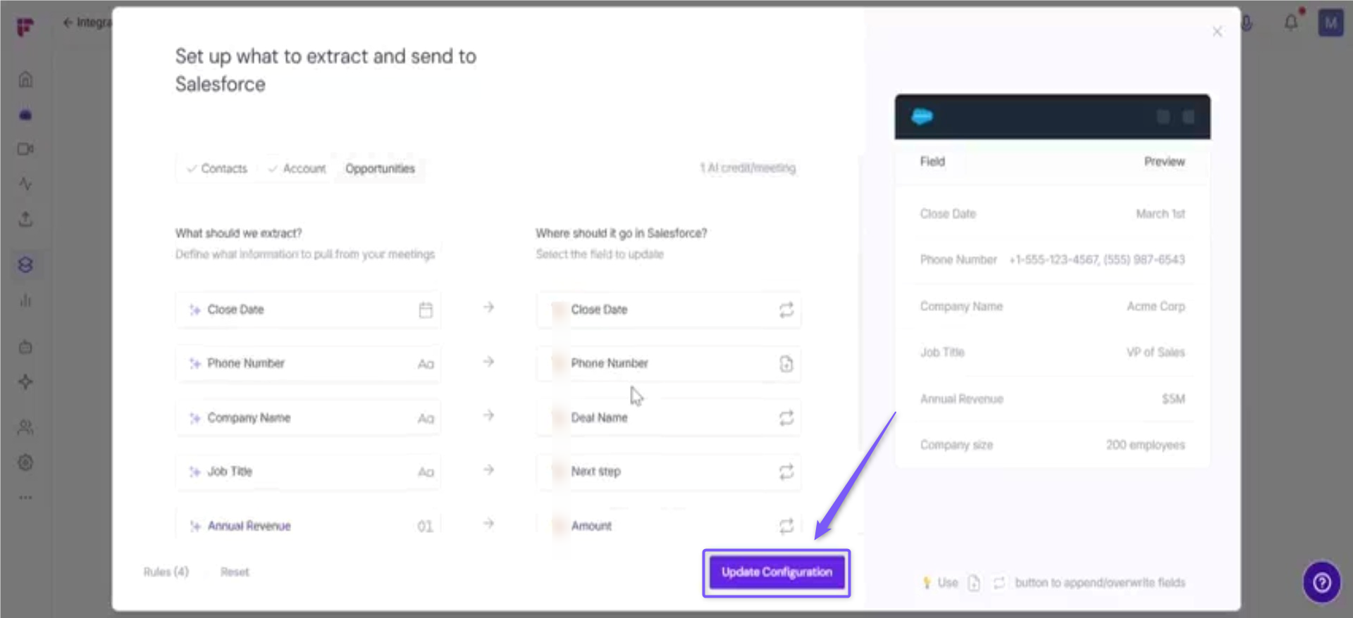The image size is (1353, 618).
Task: Open the Next step Salesforce field dropdown
Action: pos(668,472)
